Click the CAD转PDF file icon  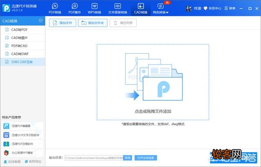pyautogui.click(x=7, y=30)
